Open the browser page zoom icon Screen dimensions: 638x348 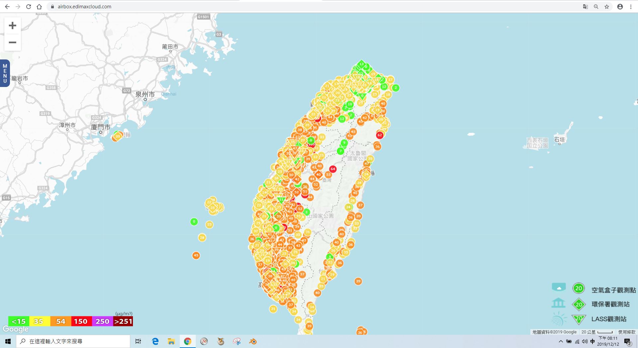pos(596,7)
